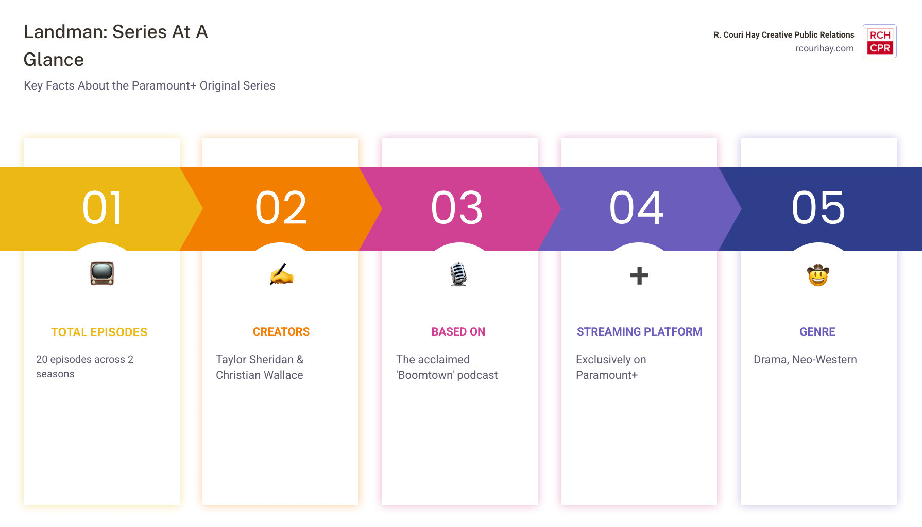Click the Drama, Neo-Western description text

coord(805,360)
